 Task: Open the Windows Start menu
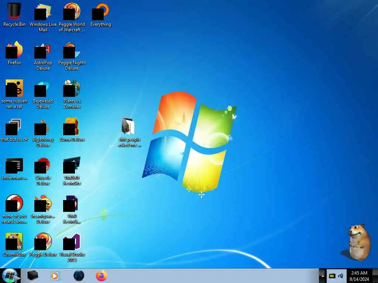(x=10, y=276)
